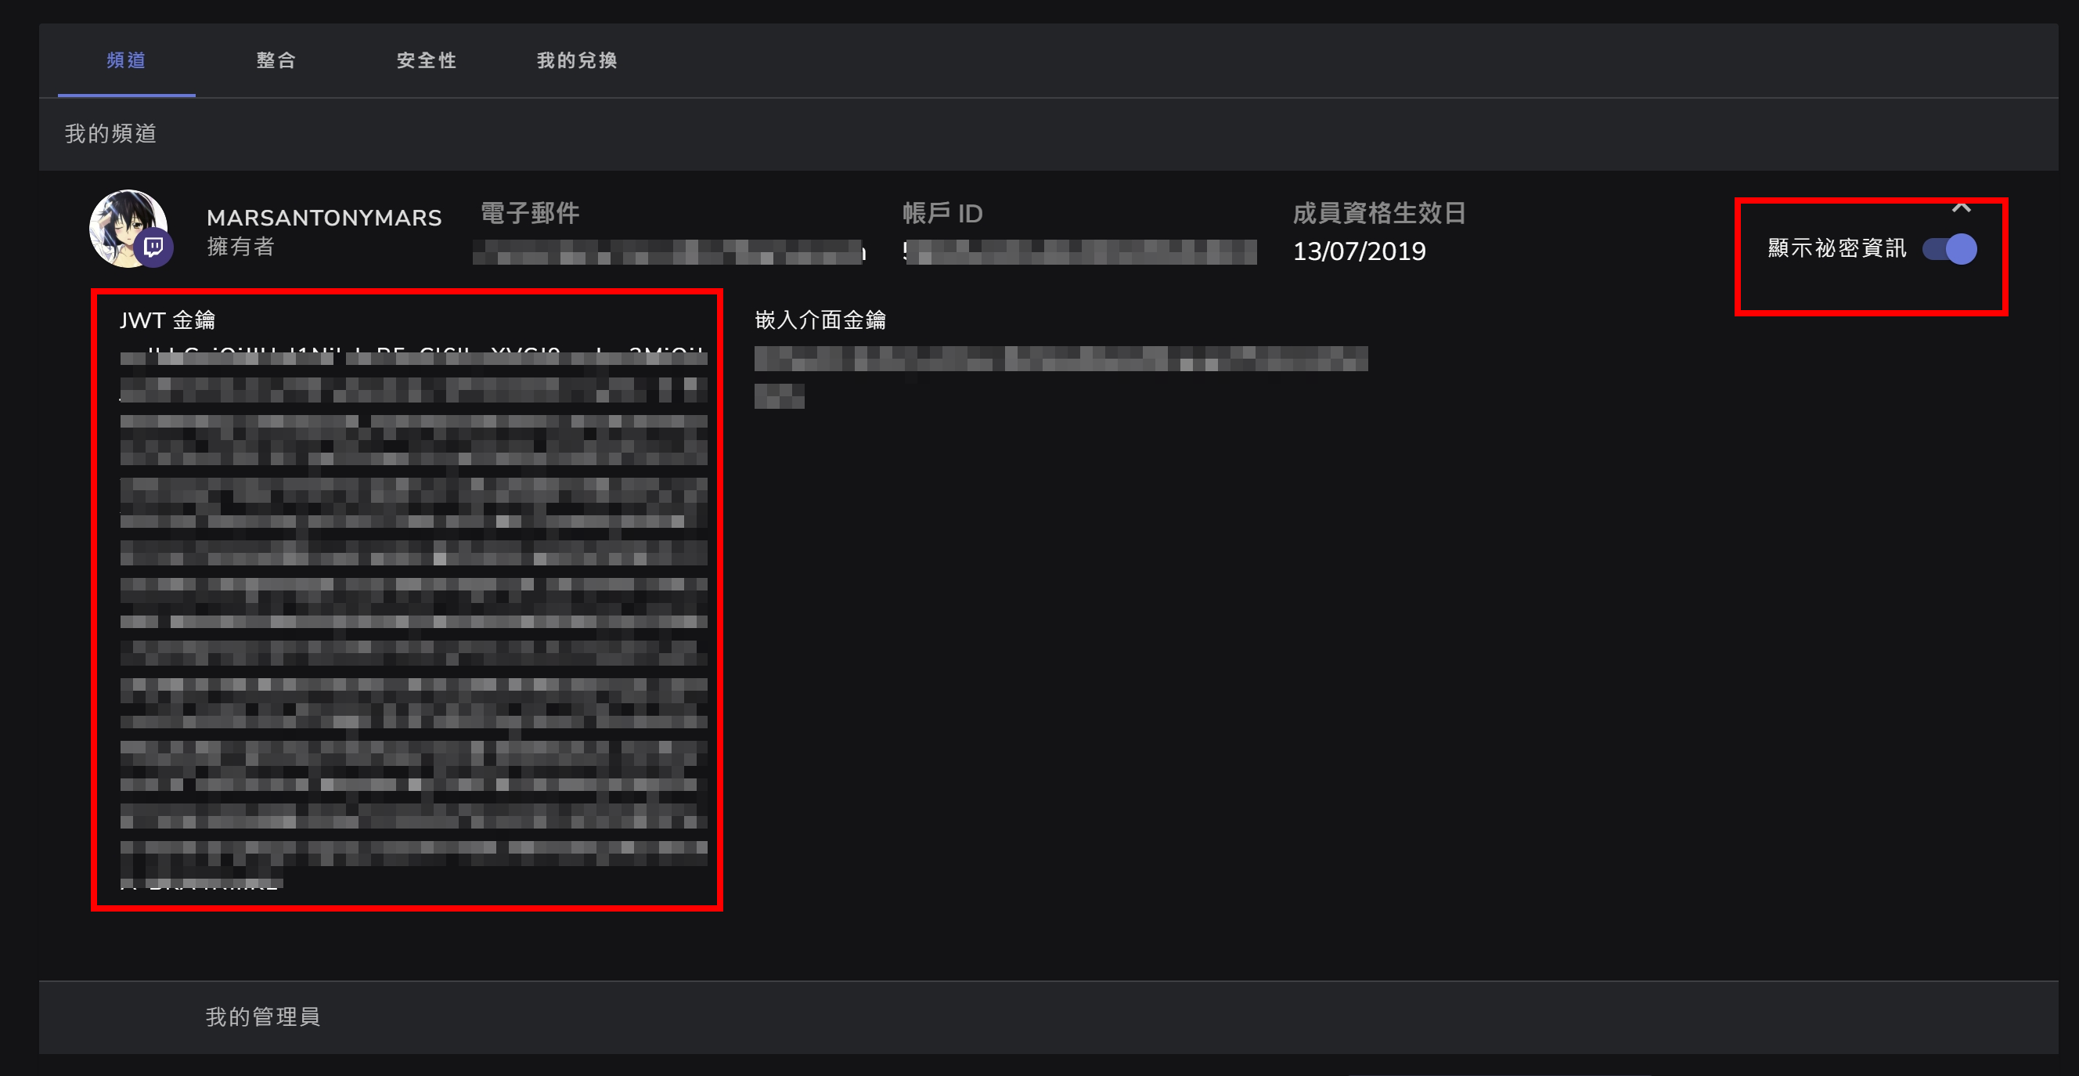Screen dimensions: 2079x1076
Task: Click the blurred 電子郵件 value
Action: click(669, 252)
